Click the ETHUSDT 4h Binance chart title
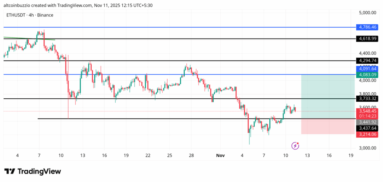383x182 pixels. coord(30,15)
